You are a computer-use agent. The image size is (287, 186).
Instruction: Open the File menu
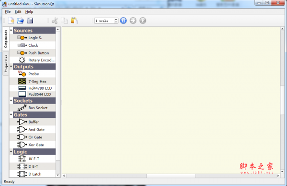click(x=8, y=11)
